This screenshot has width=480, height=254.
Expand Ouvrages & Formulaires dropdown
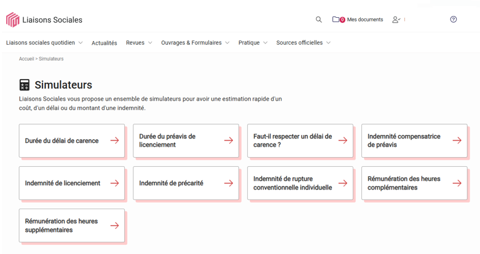click(227, 43)
